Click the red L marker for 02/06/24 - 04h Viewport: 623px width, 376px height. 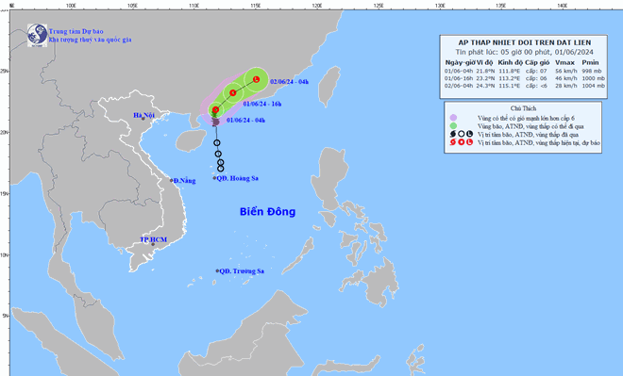click(x=257, y=79)
